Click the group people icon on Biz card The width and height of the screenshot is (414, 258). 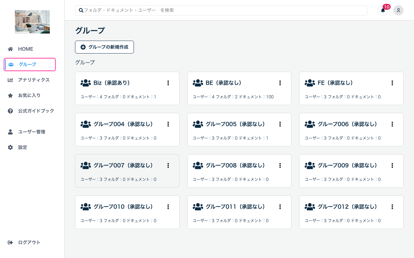tap(85, 83)
